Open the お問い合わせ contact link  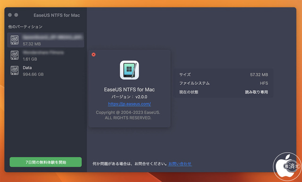[180, 164]
